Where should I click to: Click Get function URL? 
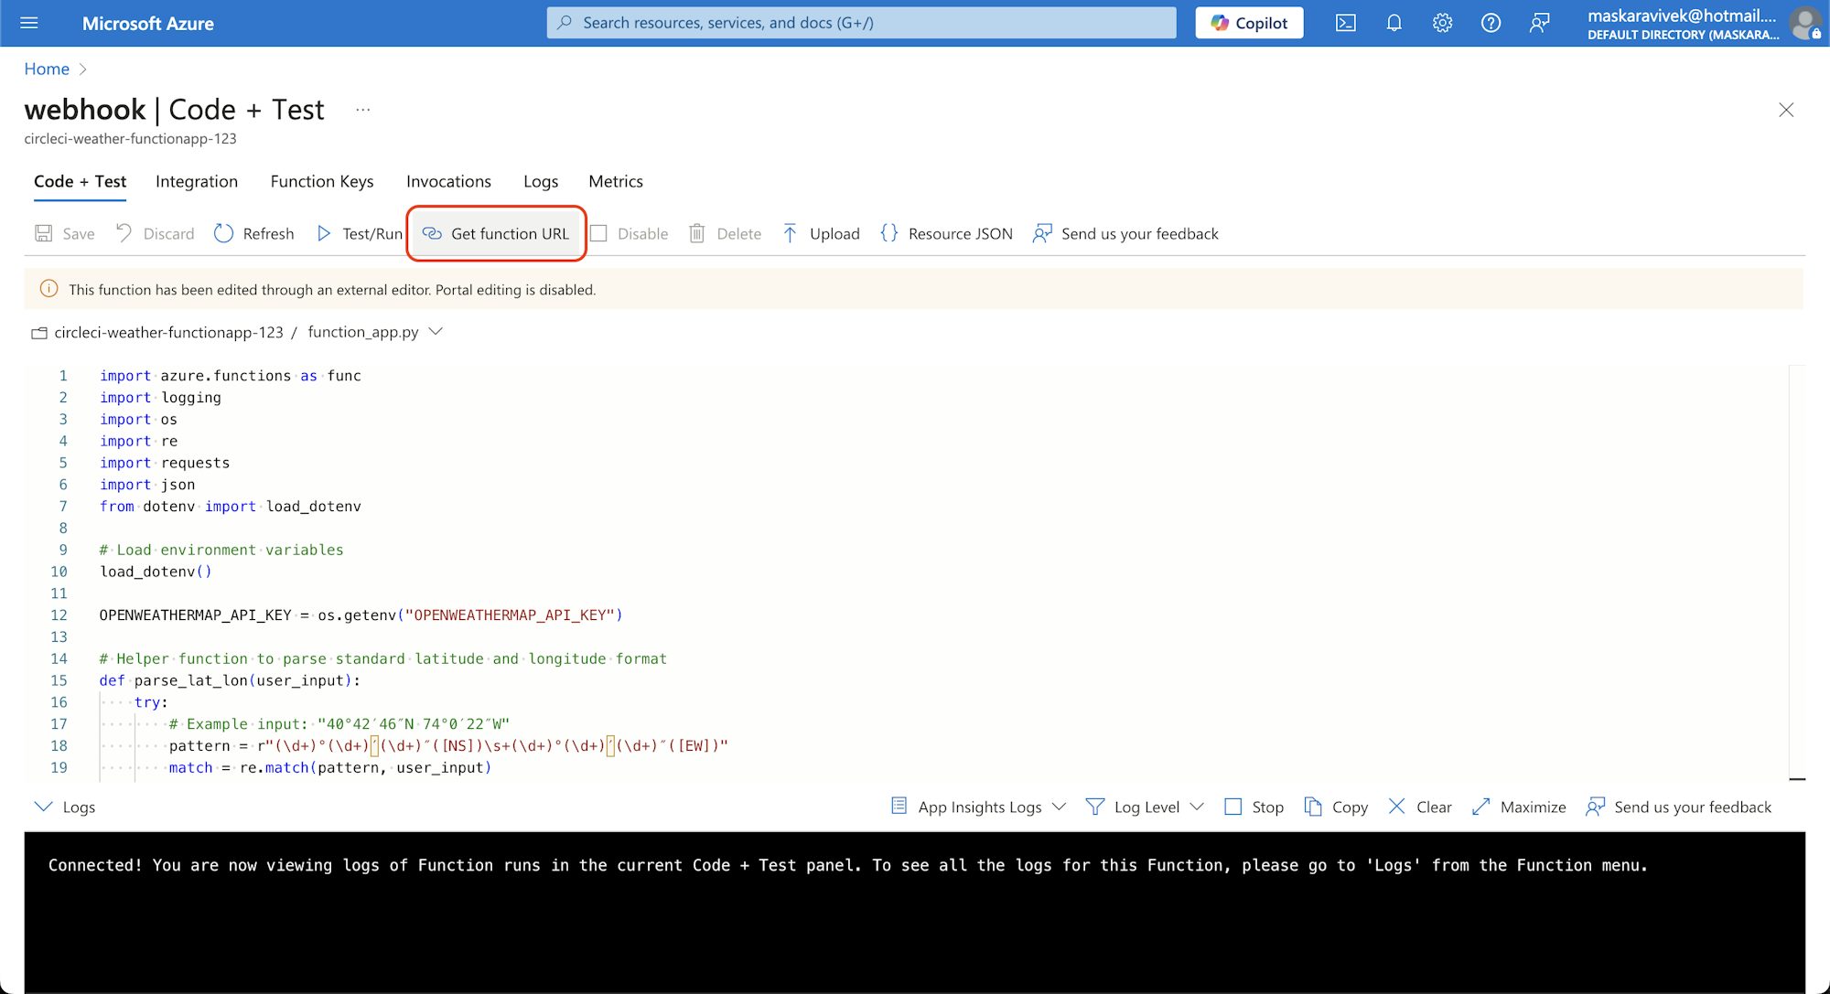click(496, 233)
